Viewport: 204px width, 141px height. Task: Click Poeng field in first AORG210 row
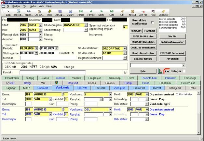point(91,104)
